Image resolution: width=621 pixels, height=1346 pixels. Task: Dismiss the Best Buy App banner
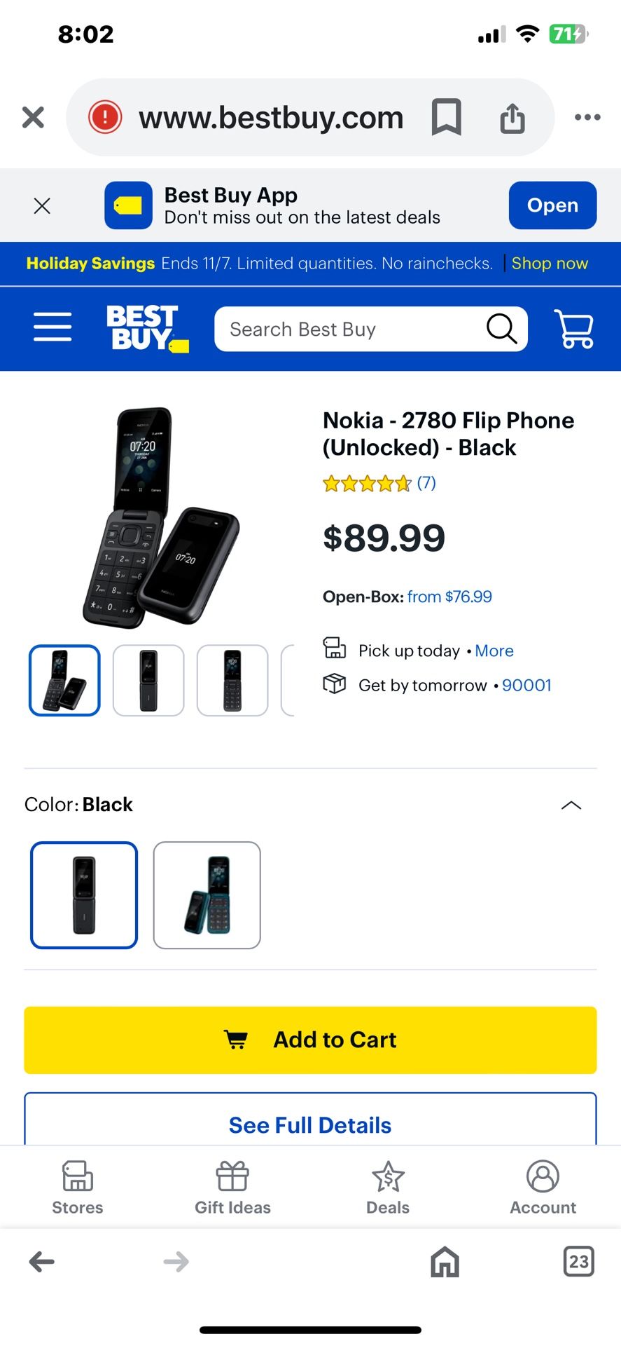[x=42, y=205]
